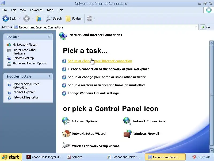Click the Windows throbber logo
The height and width of the screenshot is (161, 214).
pyautogui.click(x=209, y=10)
